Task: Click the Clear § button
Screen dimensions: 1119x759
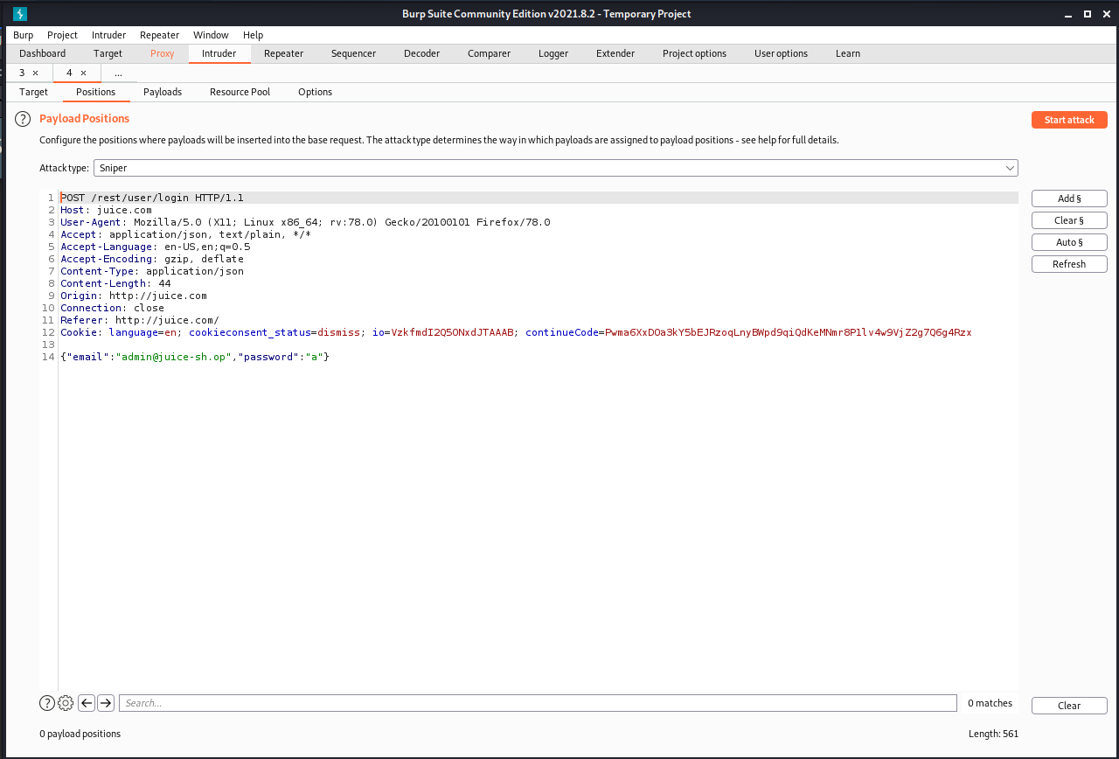Action: tap(1069, 220)
